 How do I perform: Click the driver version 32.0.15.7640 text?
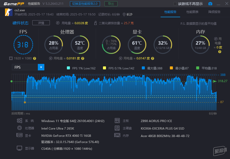coord(70,142)
